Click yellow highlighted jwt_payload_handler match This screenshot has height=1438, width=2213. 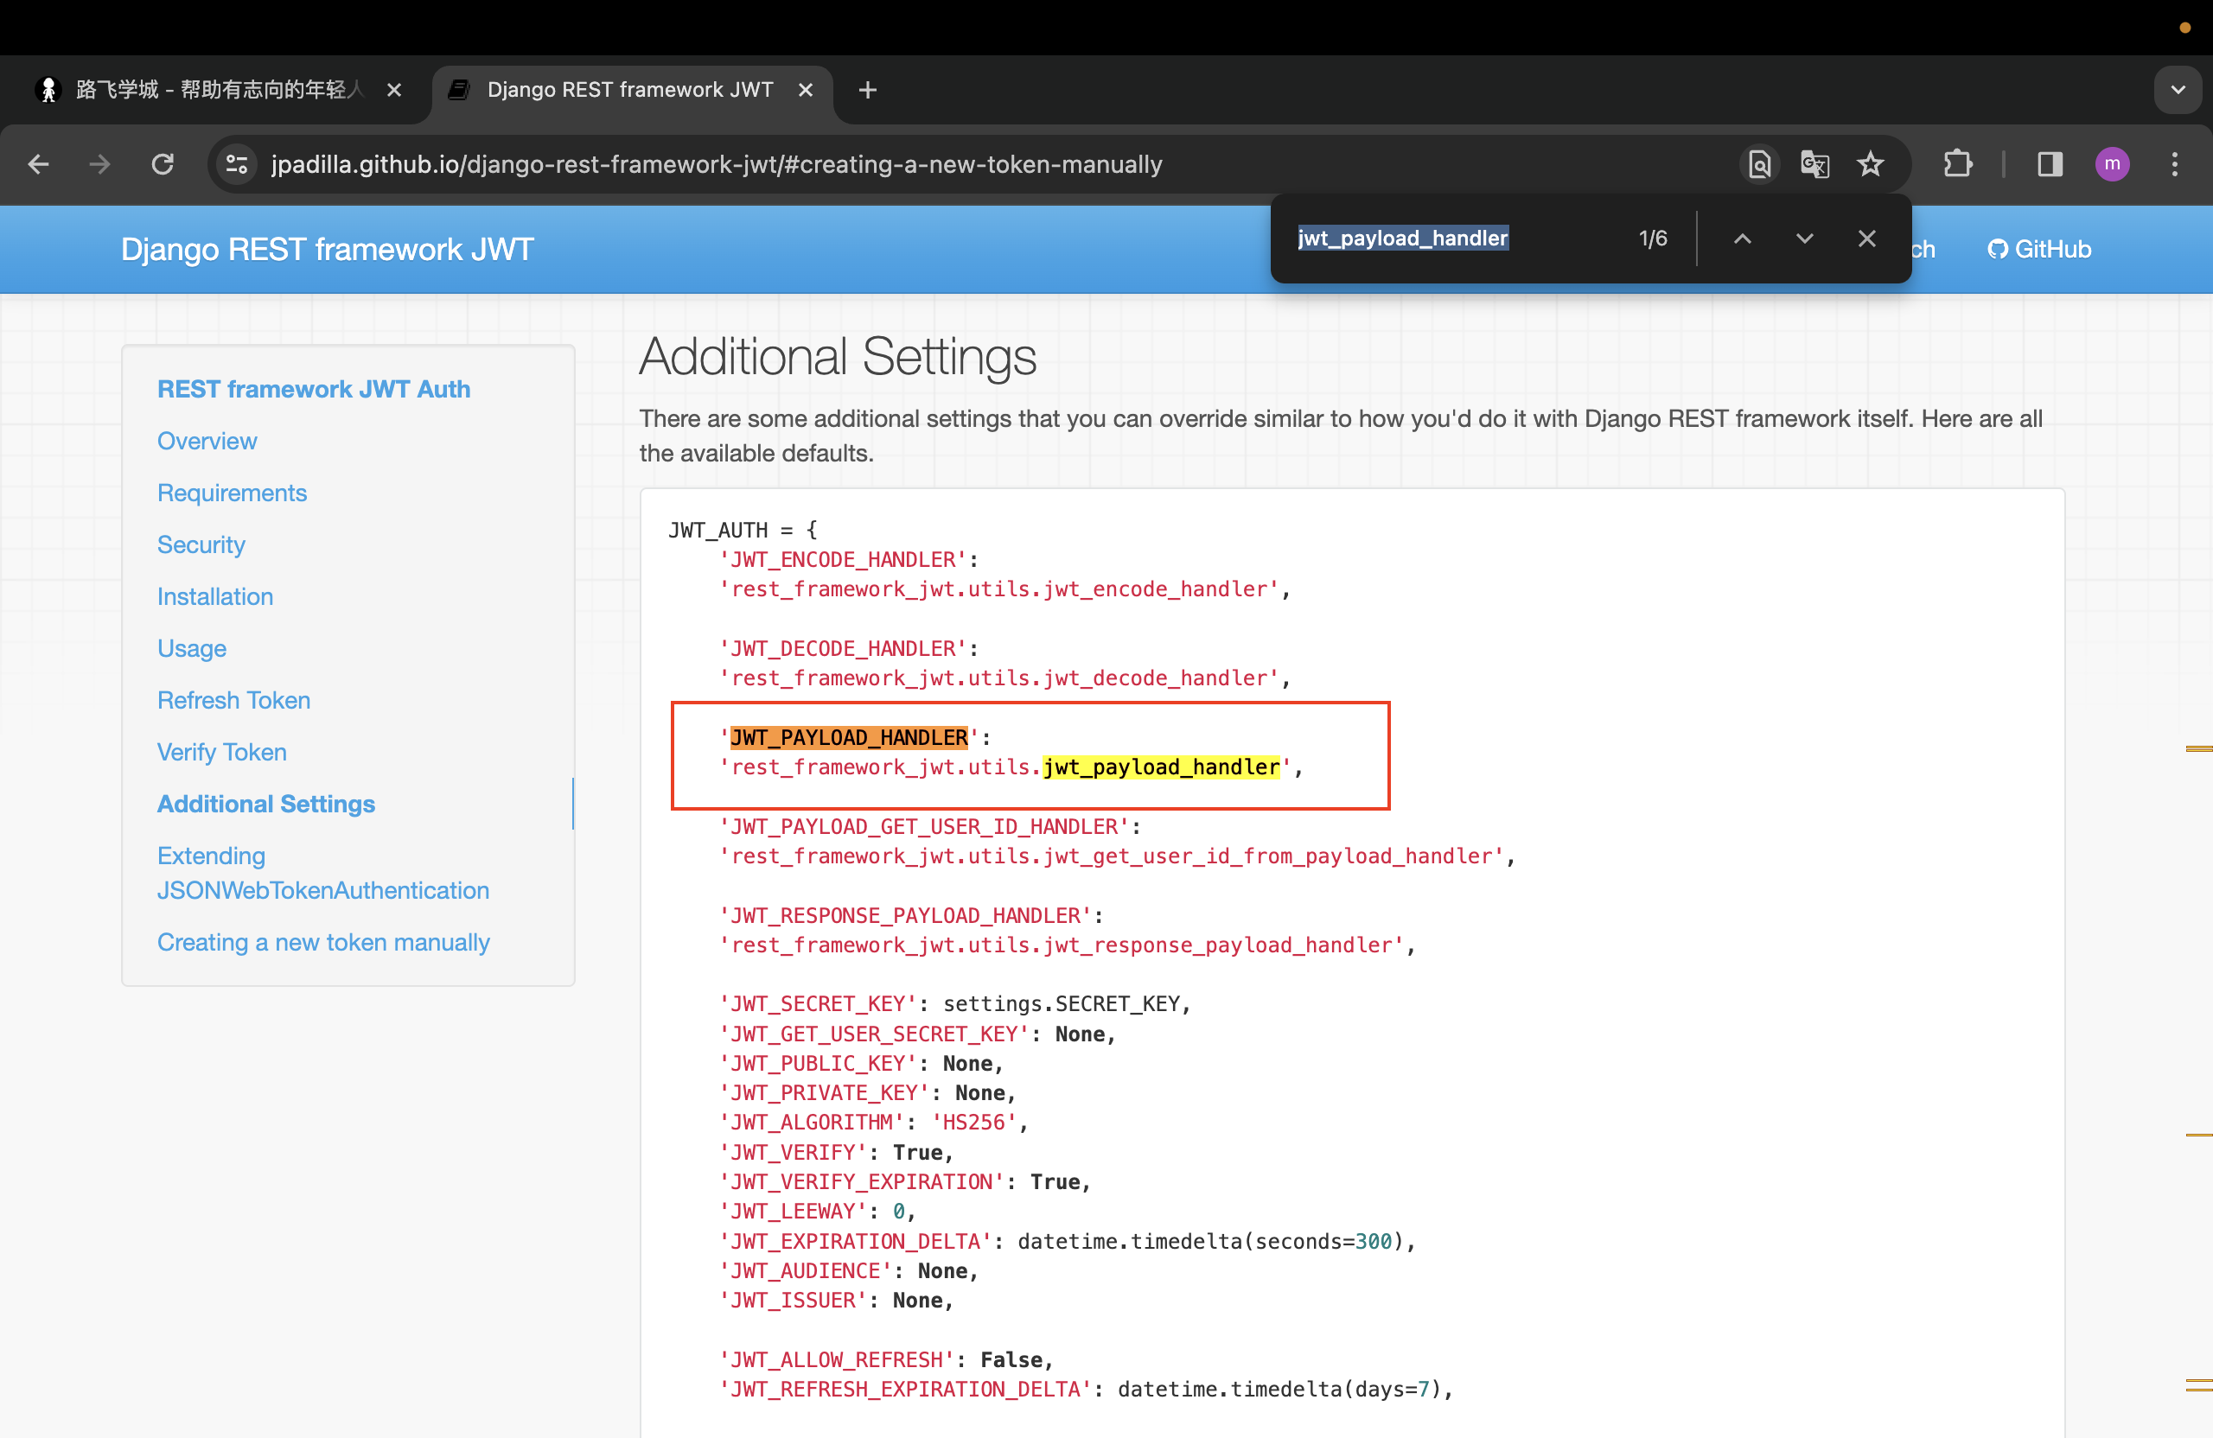(1160, 767)
